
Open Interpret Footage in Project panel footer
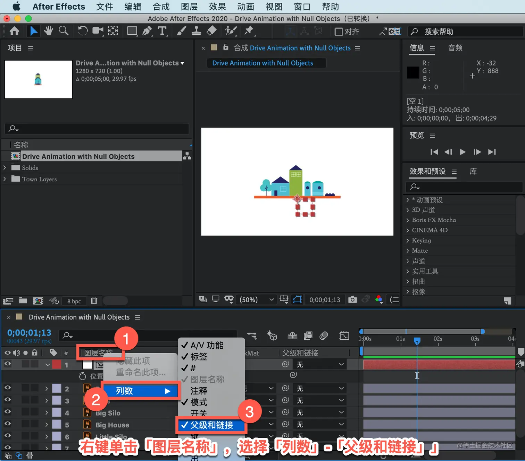(x=8, y=301)
